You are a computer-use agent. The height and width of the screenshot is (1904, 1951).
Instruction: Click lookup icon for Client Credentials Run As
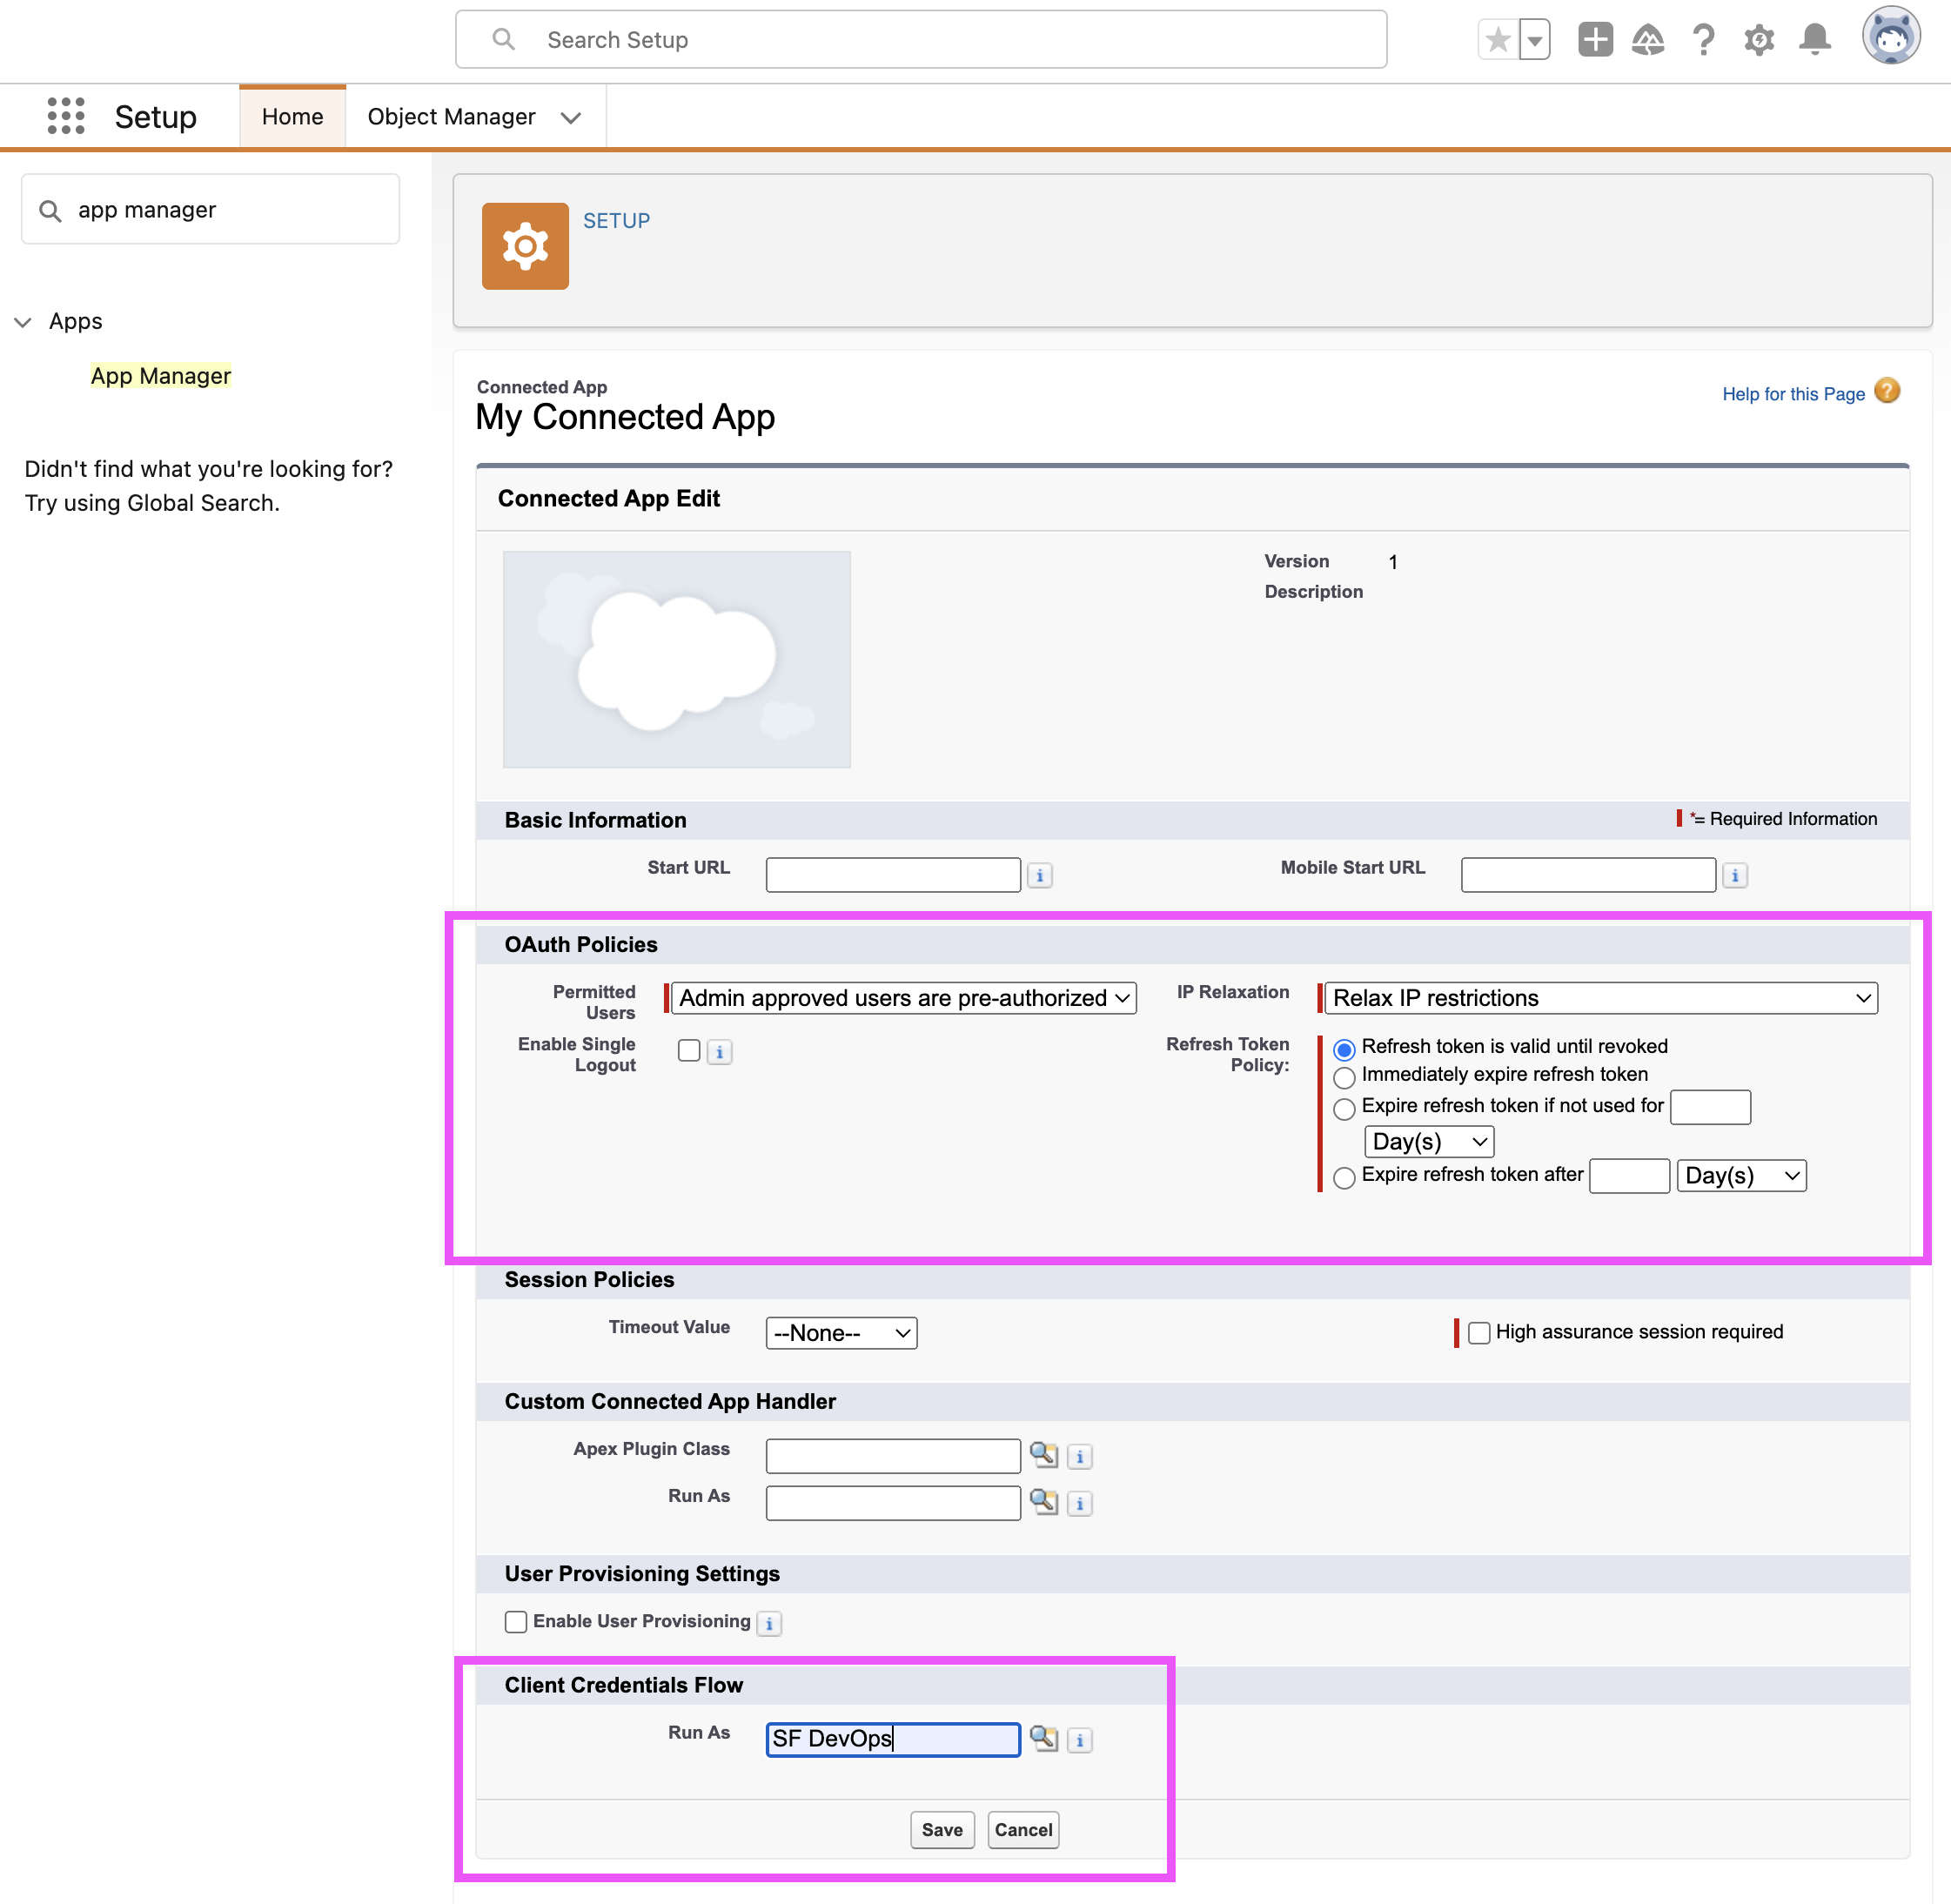click(1043, 1738)
